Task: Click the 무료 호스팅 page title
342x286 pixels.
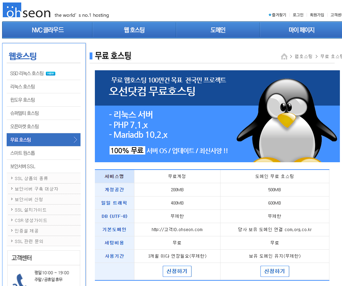Action: tap(113, 56)
